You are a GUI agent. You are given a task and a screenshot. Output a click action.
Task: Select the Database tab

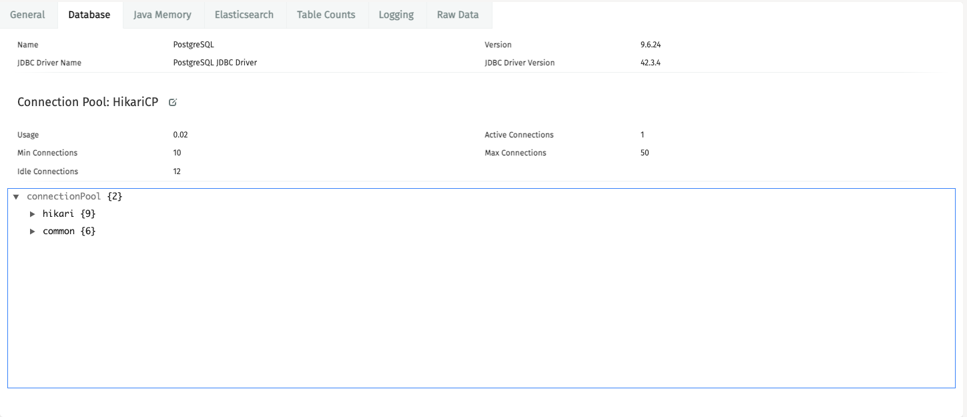click(x=89, y=14)
